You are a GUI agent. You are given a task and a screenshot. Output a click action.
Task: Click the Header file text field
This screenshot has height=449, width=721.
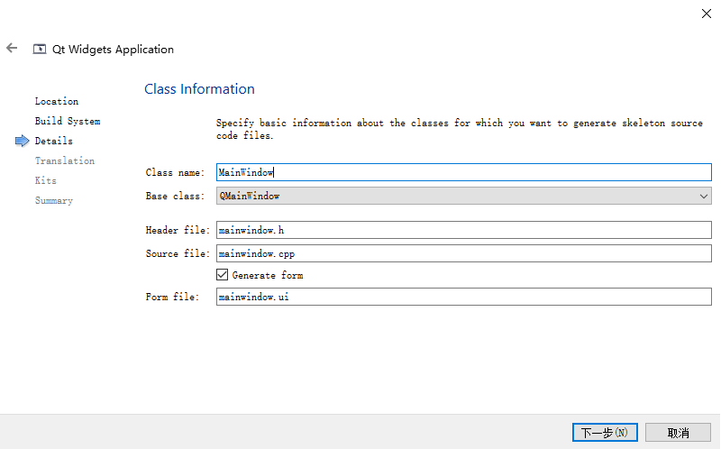coord(463,230)
